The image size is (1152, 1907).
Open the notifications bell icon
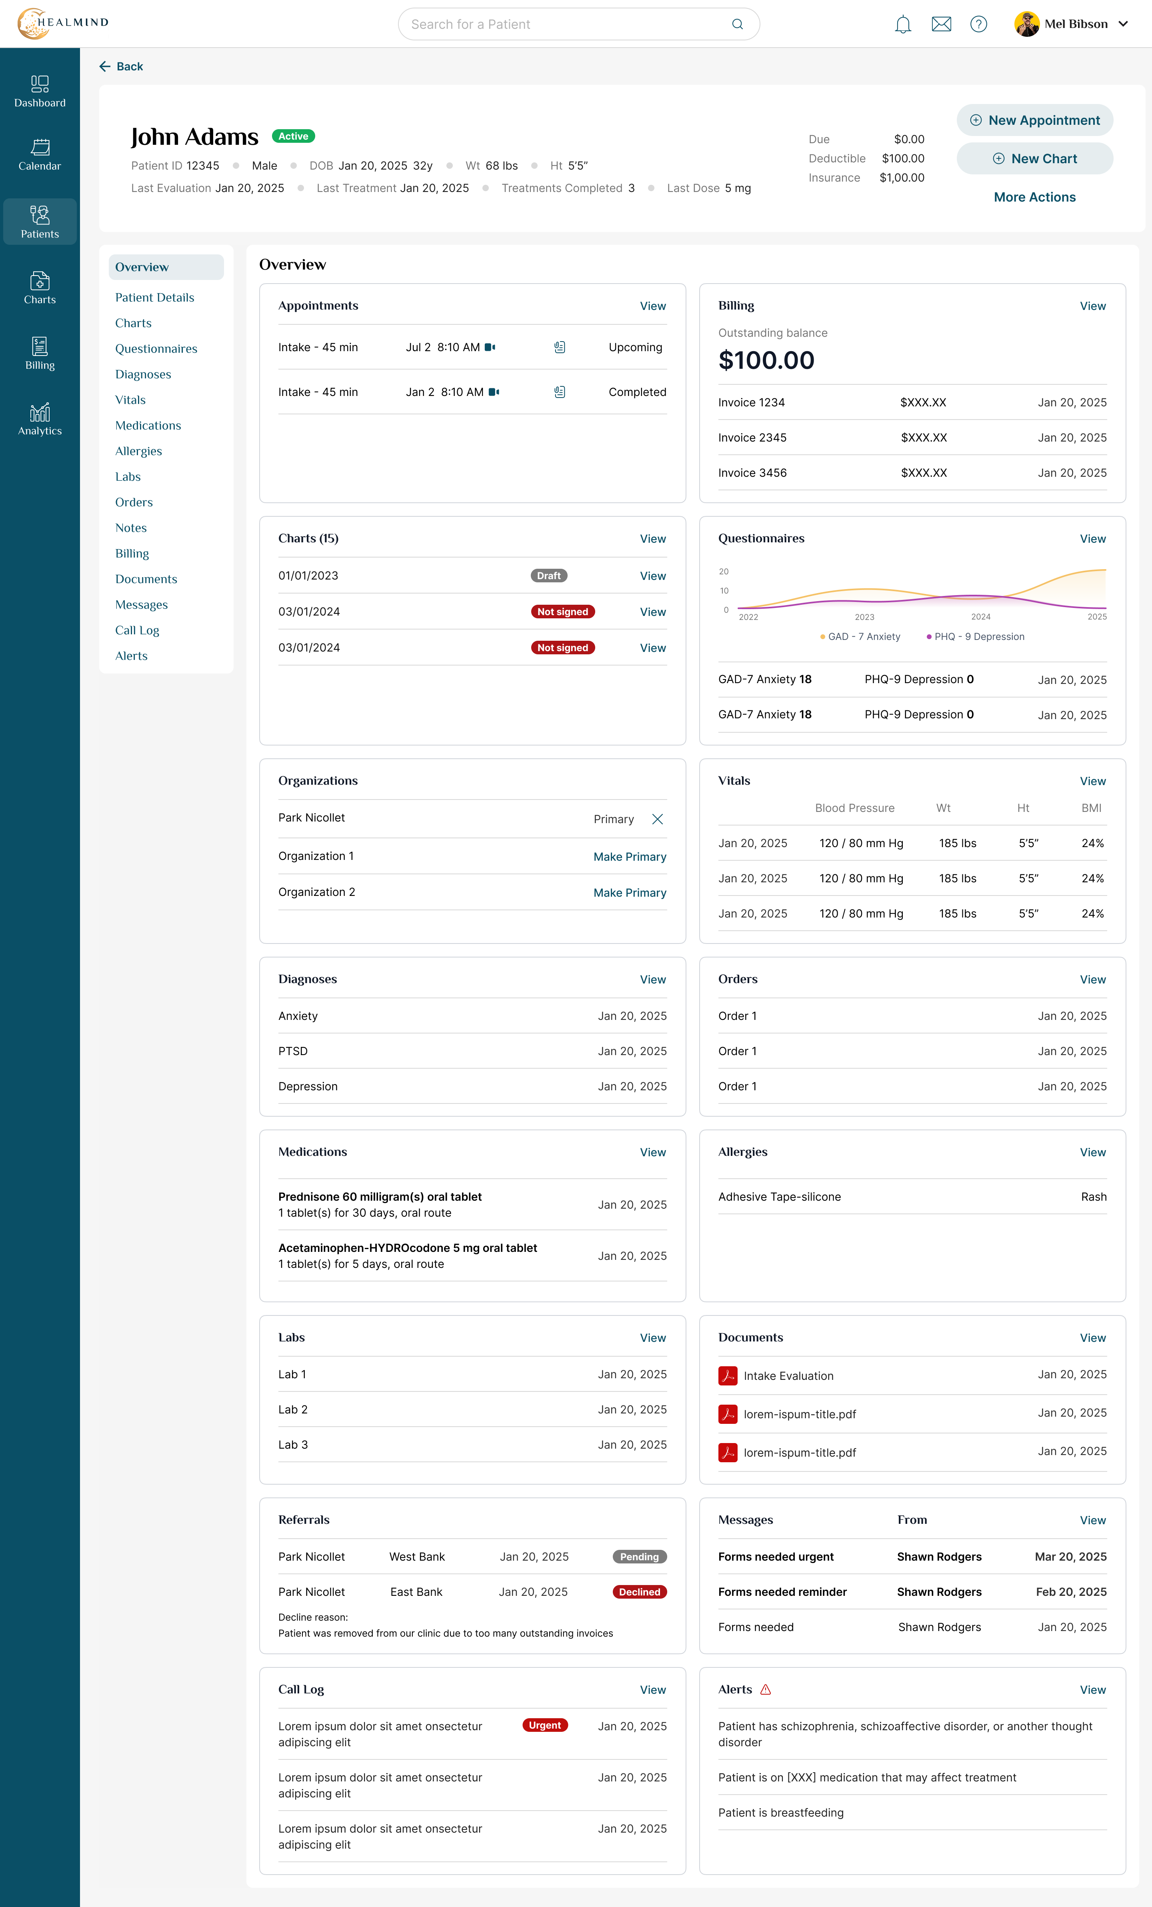903,24
